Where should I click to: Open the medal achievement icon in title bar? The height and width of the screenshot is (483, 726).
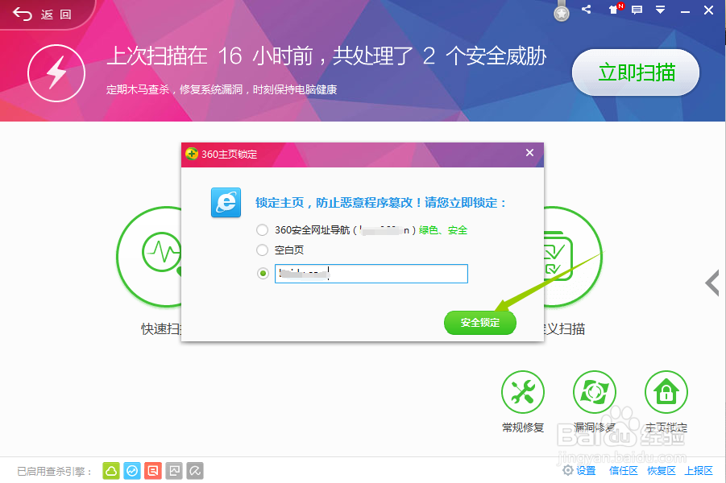pyautogui.click(x=561, y=13)
